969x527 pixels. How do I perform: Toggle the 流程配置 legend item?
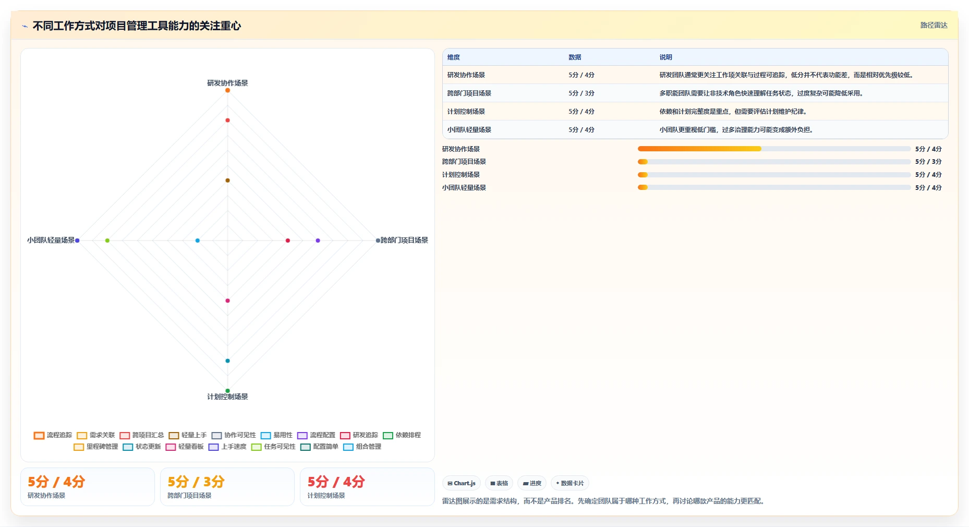[x=316, y=435]
